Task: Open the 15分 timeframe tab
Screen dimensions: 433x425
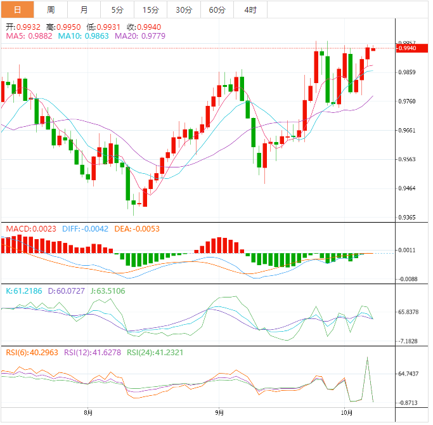Action: pyautogui.click(x=151, y=10)
